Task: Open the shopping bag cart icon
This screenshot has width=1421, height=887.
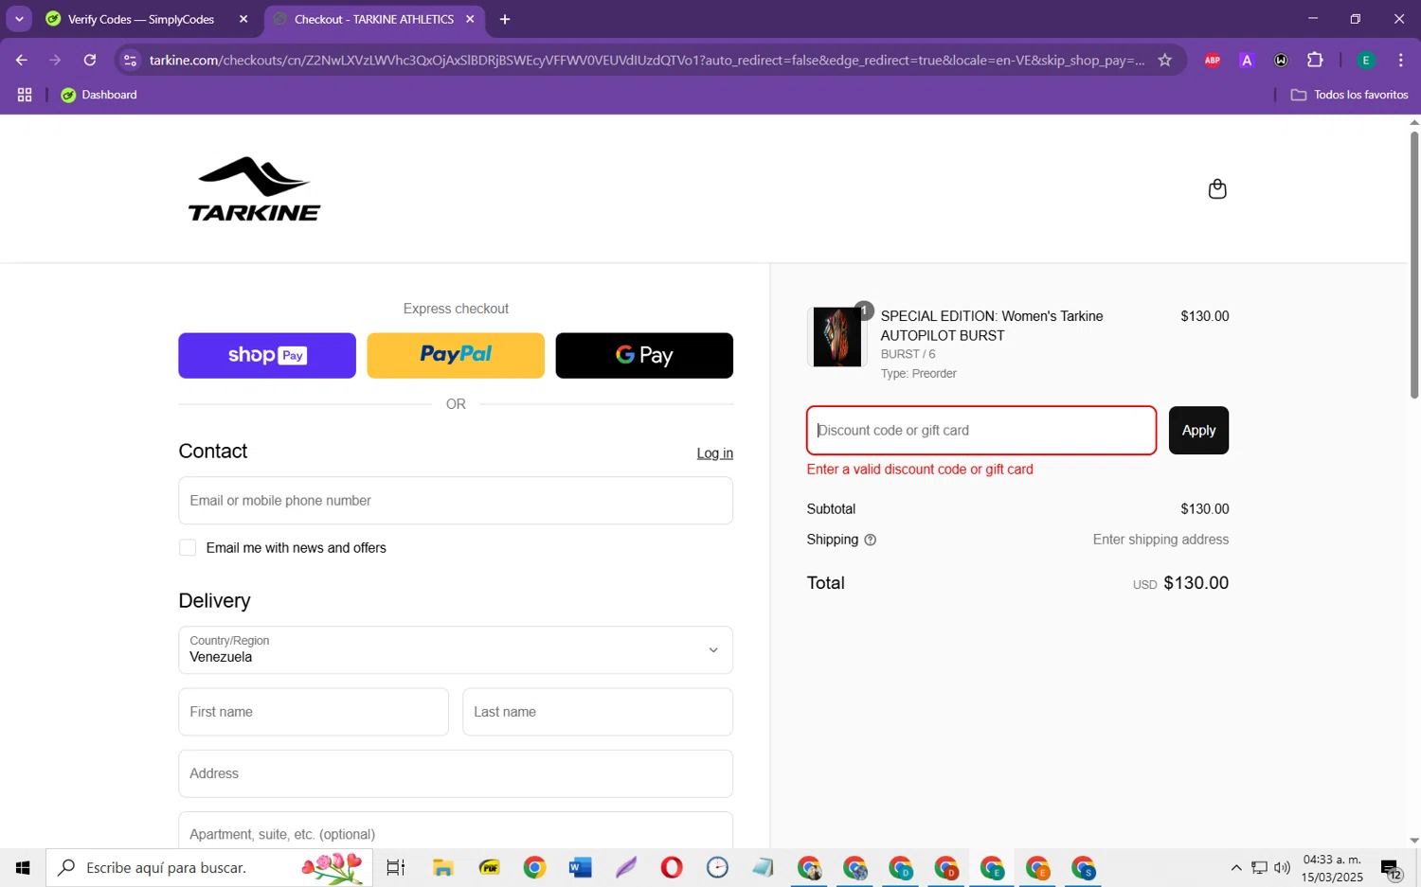Action: (x=1217, y=189)
